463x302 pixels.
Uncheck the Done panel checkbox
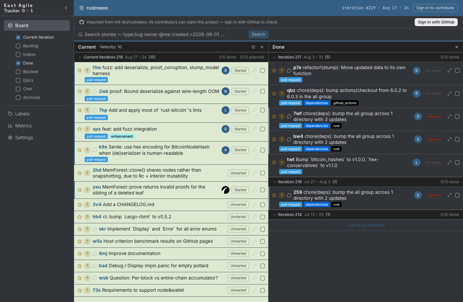point(18,63)
